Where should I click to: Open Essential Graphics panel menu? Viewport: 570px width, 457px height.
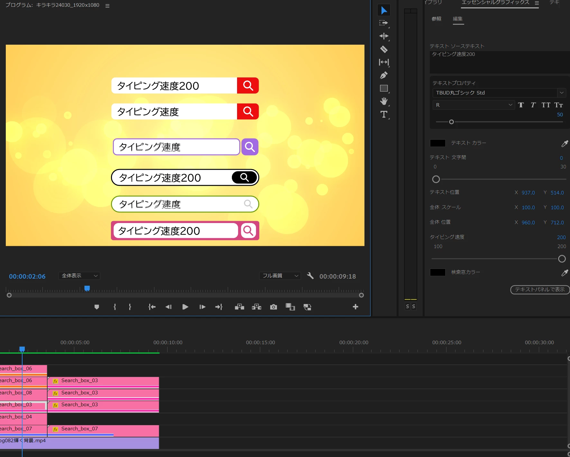point(537,3)
